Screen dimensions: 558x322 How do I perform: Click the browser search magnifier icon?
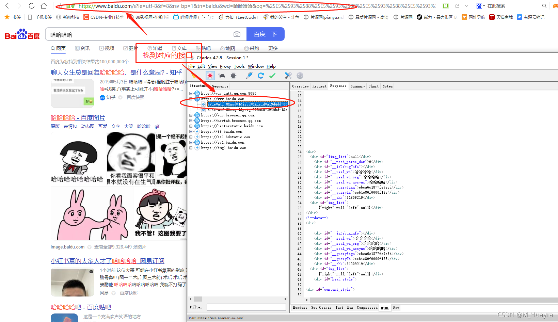point(544,6)
